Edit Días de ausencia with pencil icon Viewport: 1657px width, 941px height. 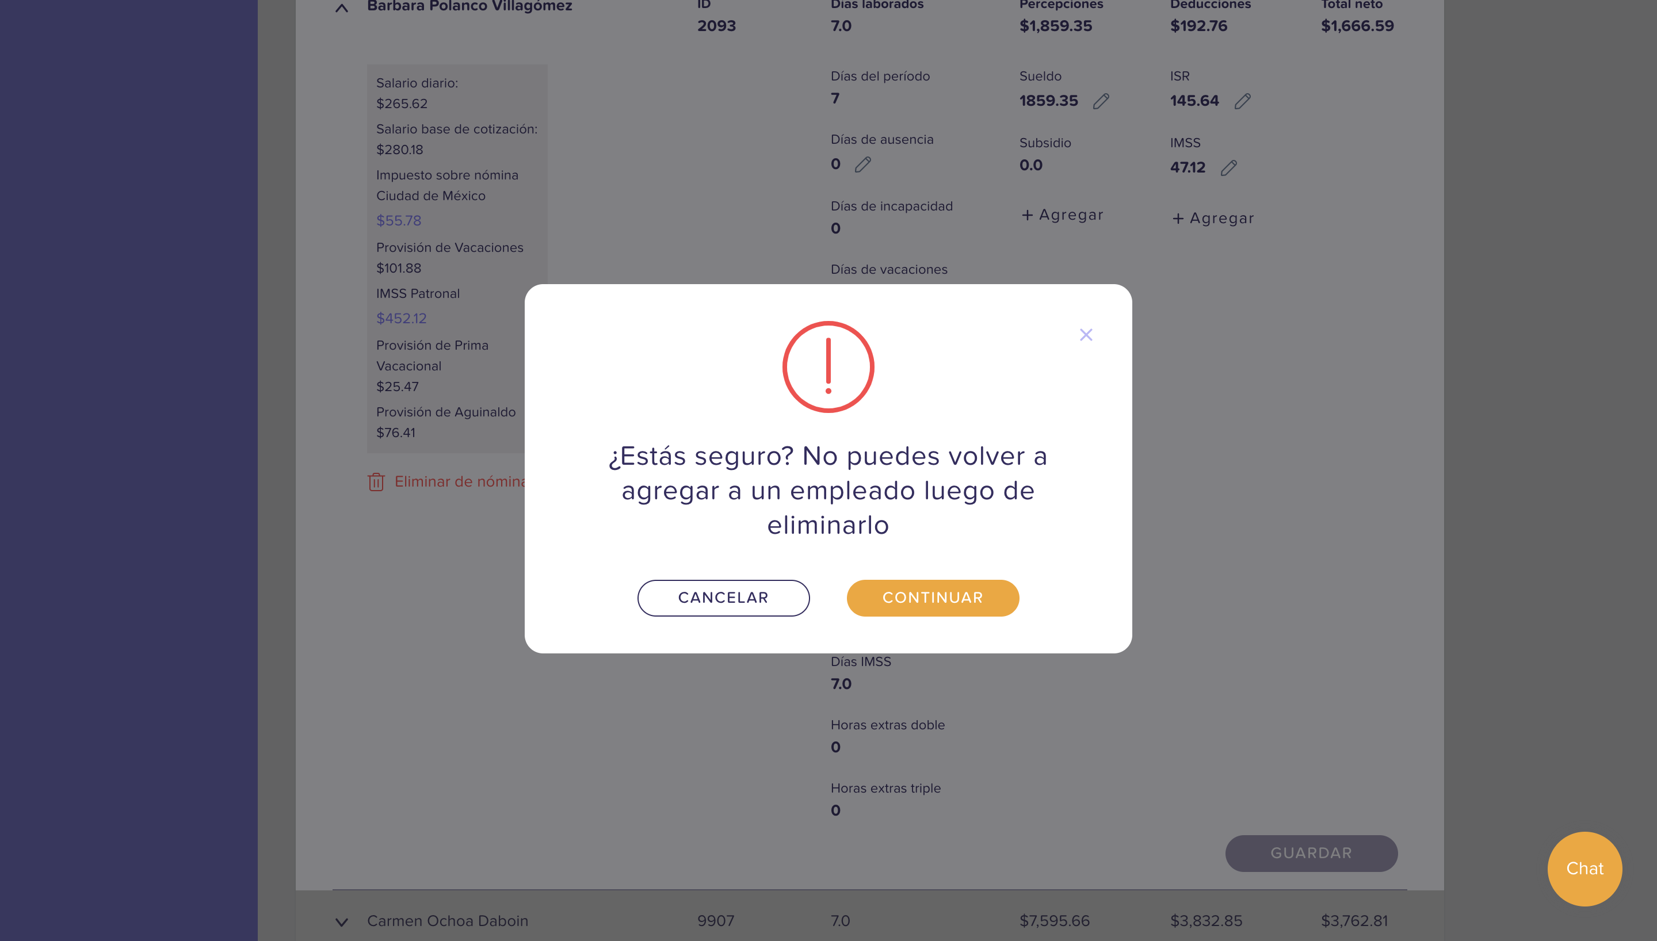pyautogui.click(x=863, y=165)
